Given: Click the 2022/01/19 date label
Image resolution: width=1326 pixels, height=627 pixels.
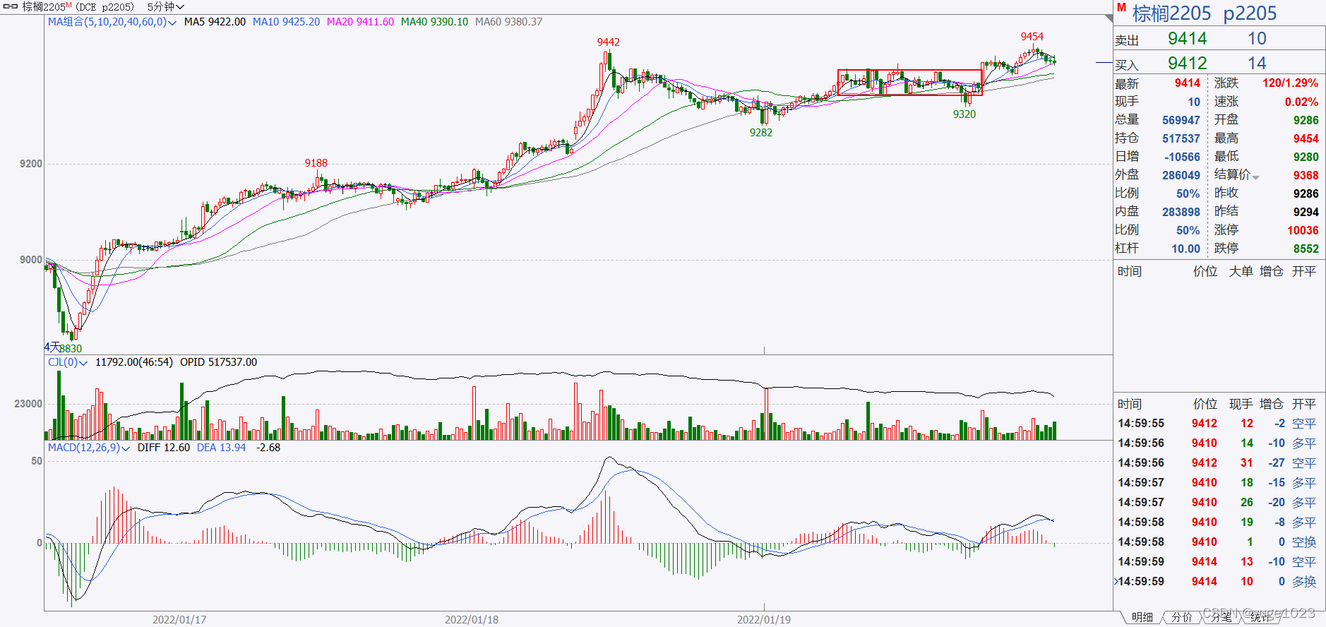Looking at the screenshot, I should click(764, 620).
